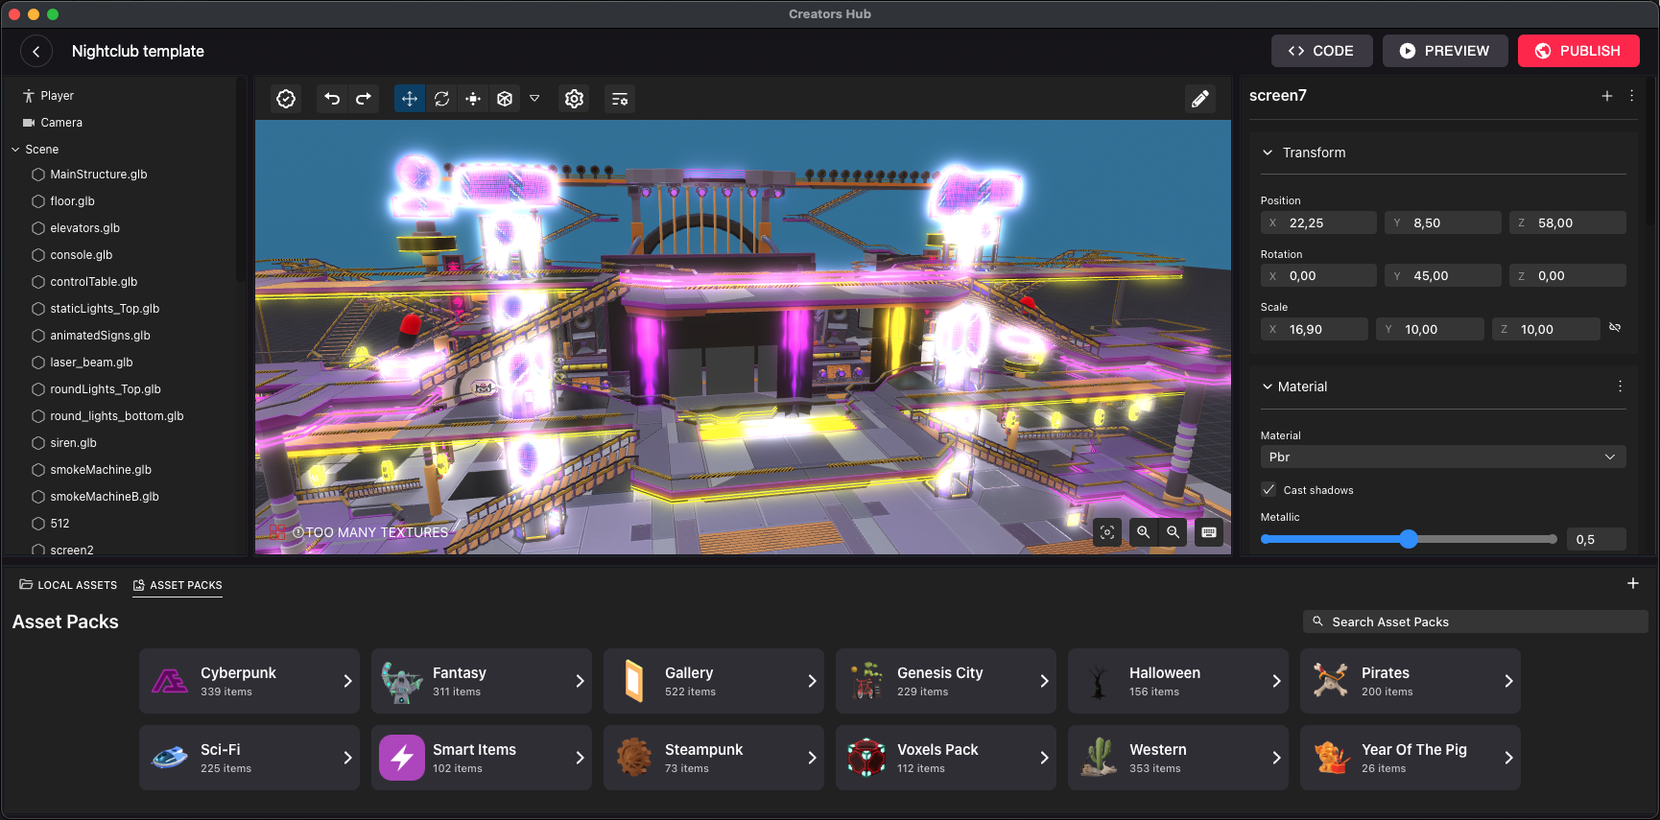Collapse the Transform section
This screenshot has height=820, width=1660.
point(1268,152)
